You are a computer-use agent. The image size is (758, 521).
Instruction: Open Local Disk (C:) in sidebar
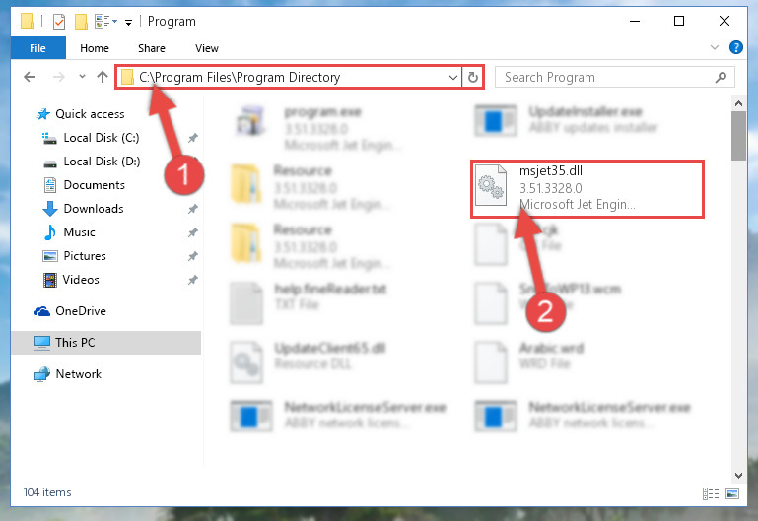click(102, 138)
